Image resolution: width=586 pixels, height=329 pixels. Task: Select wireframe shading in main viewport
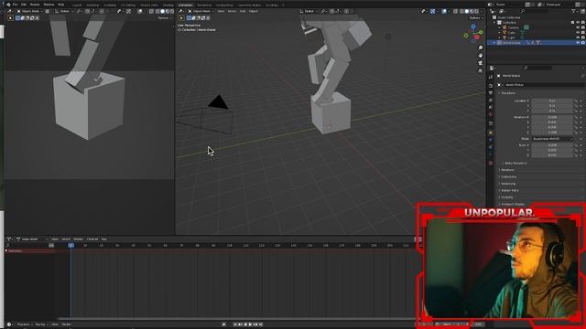(461, 11)
